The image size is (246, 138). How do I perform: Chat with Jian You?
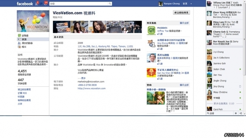click(224, 75)
